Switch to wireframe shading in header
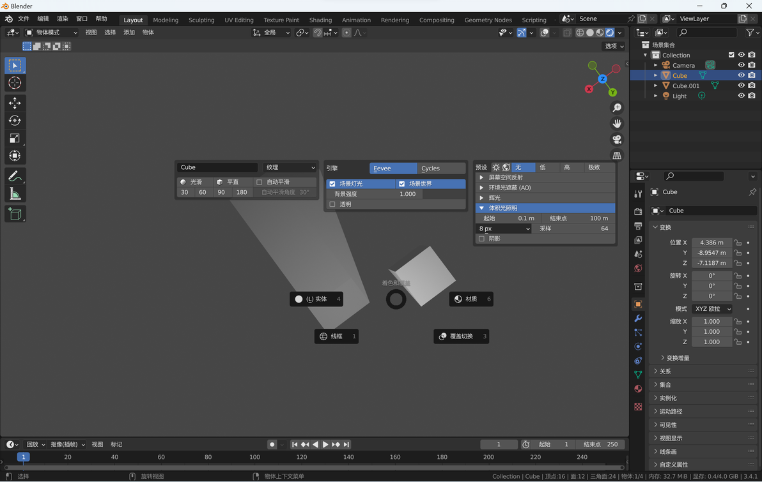 pos(580,33)
